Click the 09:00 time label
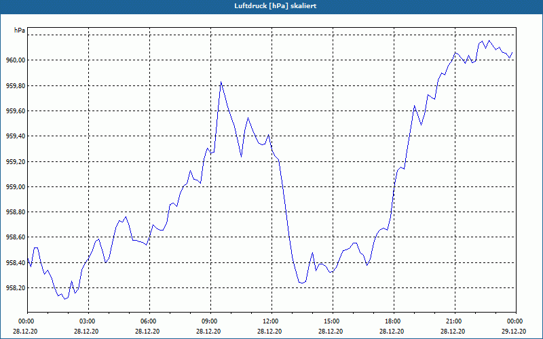The width and height of the screenshot is (543, 339). [210, 321]
